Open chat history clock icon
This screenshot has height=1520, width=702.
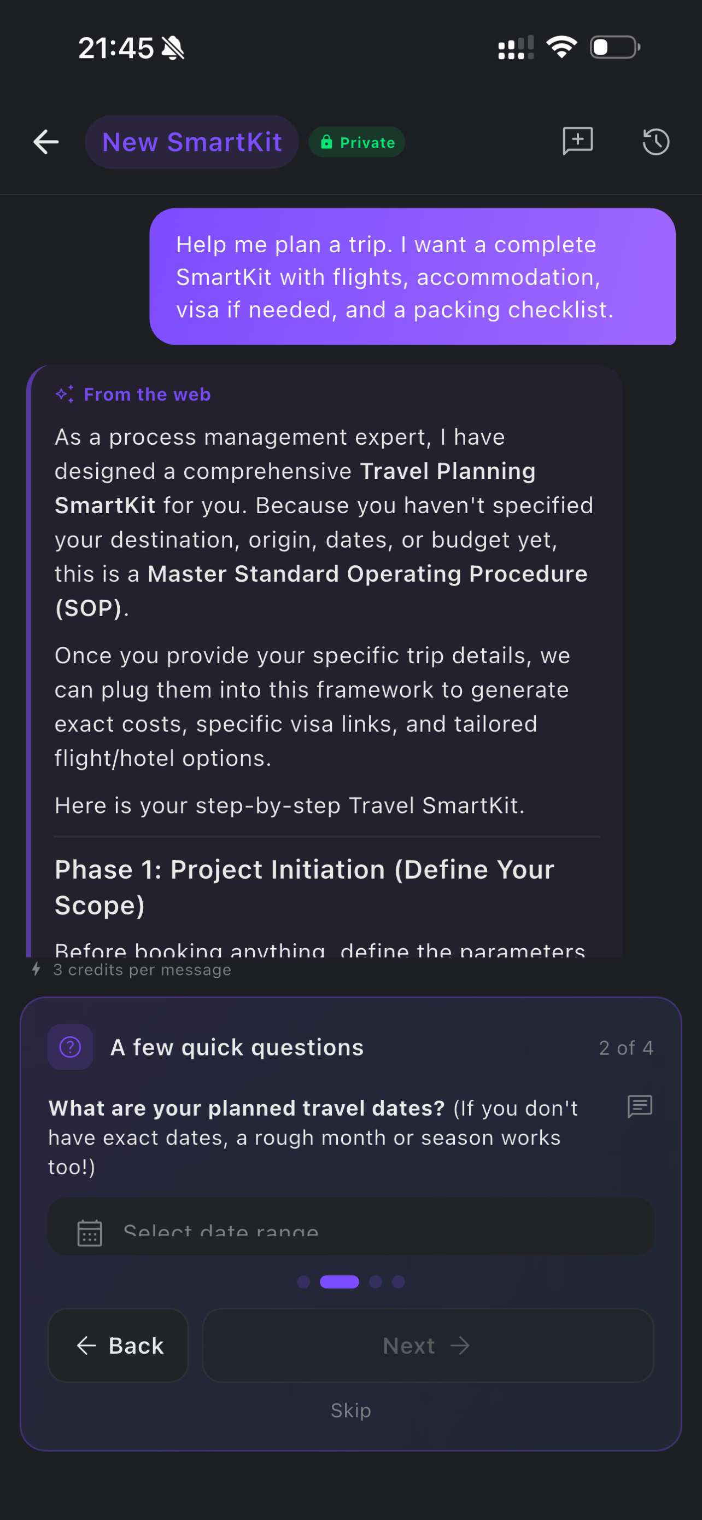pyautogui.click(x=656, y=142)
